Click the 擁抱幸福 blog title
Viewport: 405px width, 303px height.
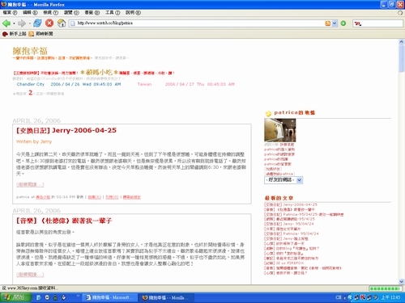coord(30,51)
